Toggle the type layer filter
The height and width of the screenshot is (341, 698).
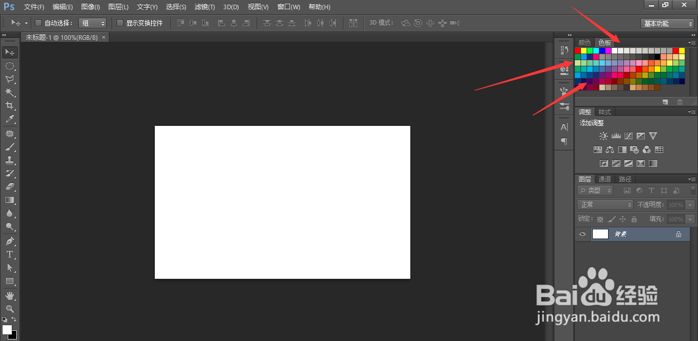click(x=652, y=191)
